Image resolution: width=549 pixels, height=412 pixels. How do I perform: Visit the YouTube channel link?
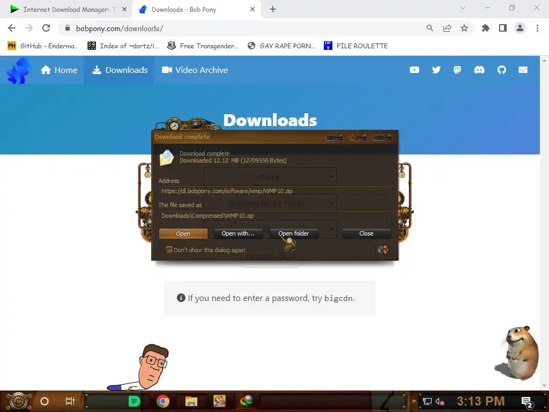point(414,70)
